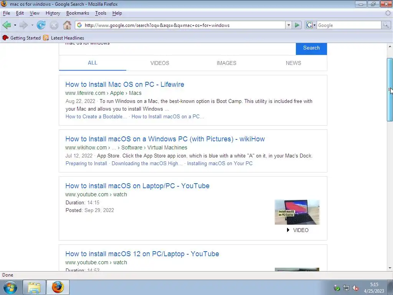Open the Latest Headlines feed bookmark
393x295 pixels.
(x=64, y=38)
